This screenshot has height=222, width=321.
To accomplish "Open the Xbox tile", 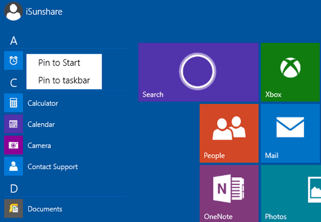I will click(290, 72).
